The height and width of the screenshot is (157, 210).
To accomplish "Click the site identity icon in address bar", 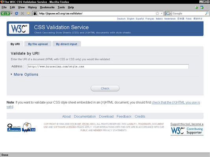I will [x=35, y=13].
